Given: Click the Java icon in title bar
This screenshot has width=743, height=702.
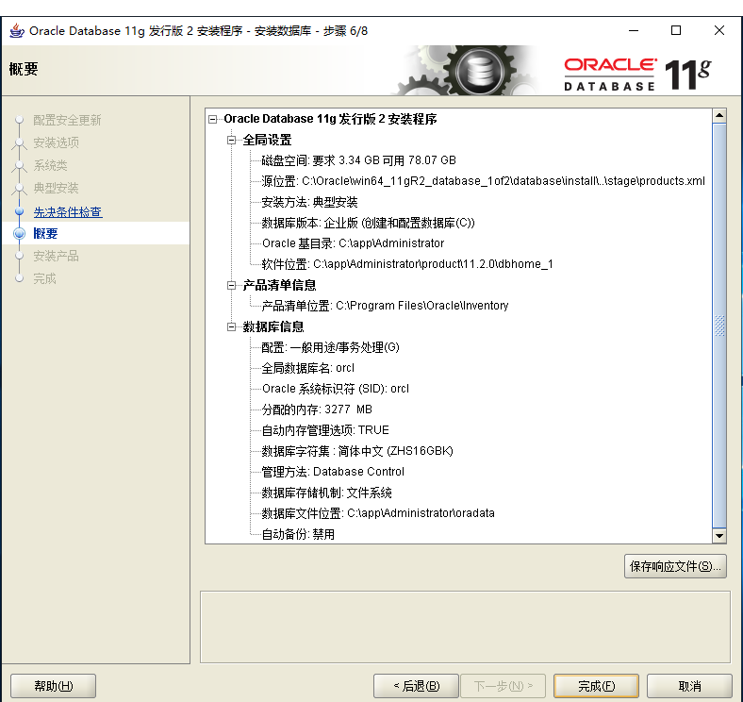Looking at the screenshot, I should click(x=17, y=31).
